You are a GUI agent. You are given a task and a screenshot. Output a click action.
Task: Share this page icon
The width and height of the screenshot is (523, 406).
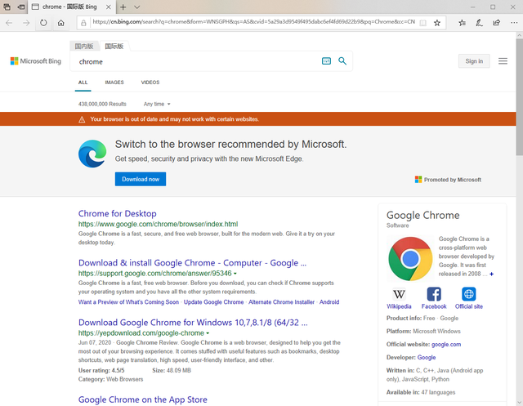tap(496, 23)
